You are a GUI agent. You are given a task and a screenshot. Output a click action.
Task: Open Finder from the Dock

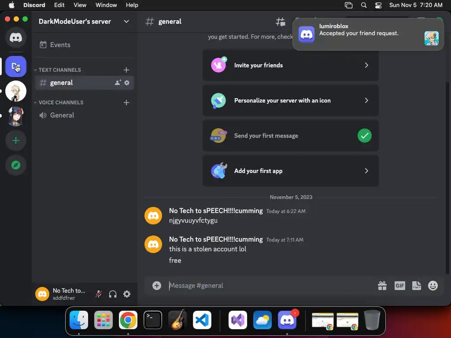click(79, 320)
